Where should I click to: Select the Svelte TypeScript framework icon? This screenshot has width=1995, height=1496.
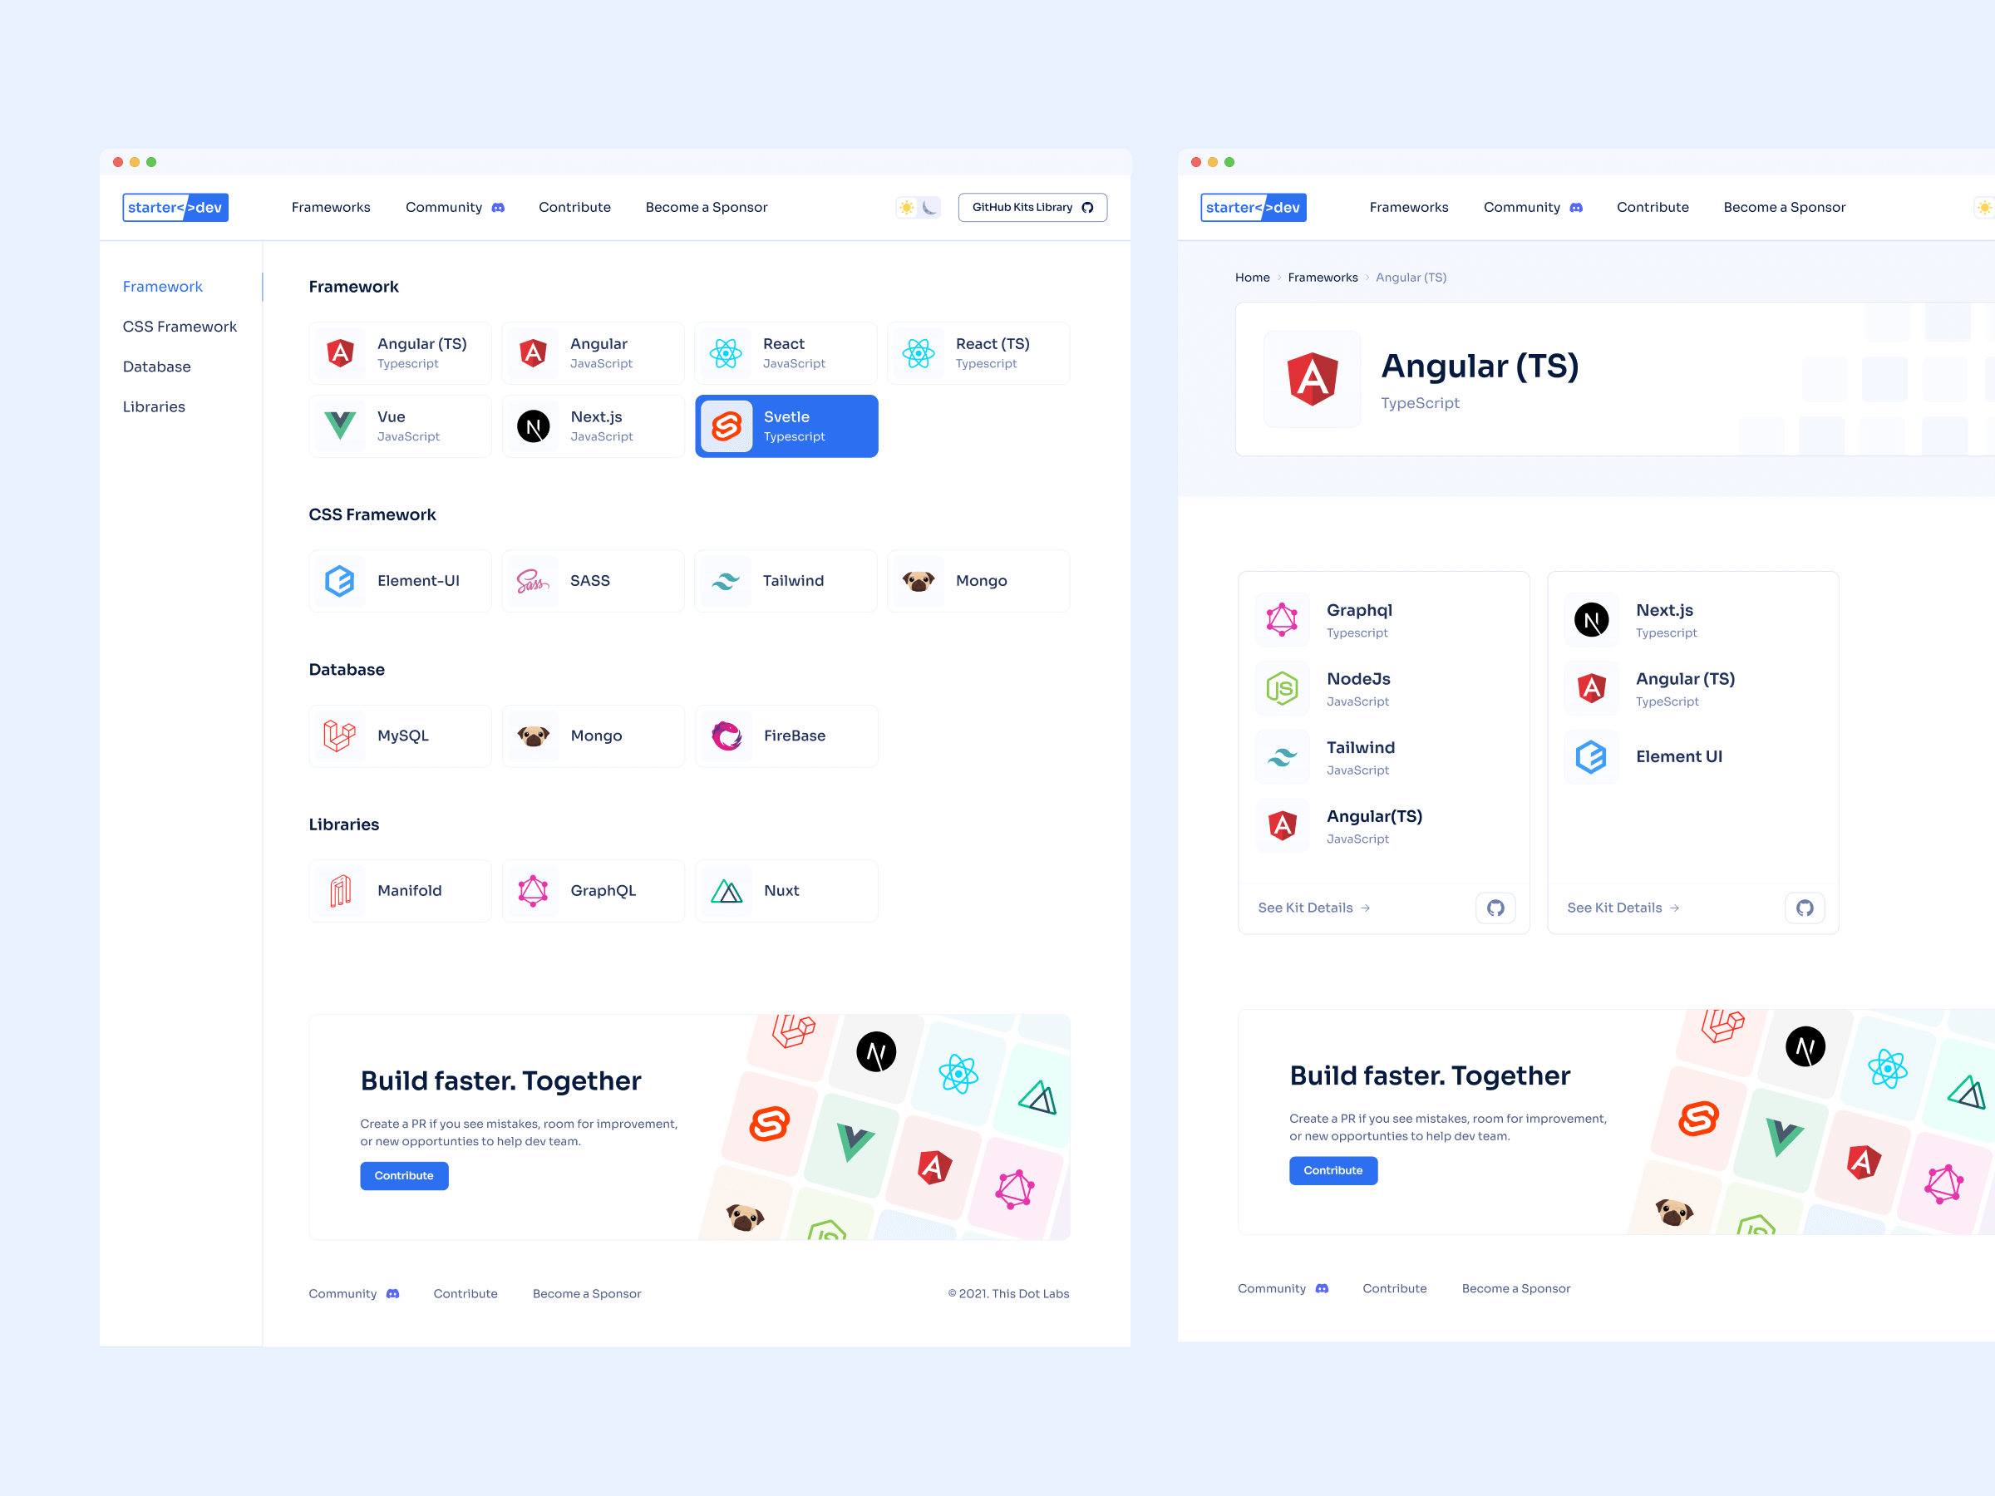726,427
